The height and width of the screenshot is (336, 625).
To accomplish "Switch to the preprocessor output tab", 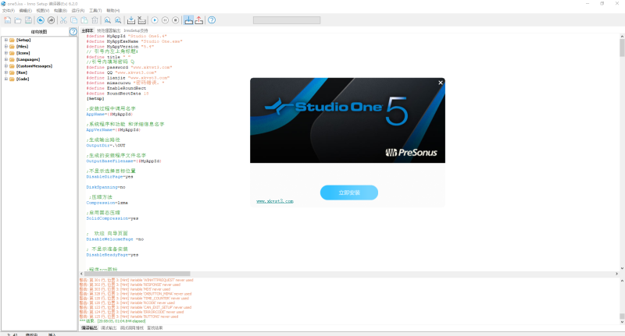I will (x=109, y=30).
